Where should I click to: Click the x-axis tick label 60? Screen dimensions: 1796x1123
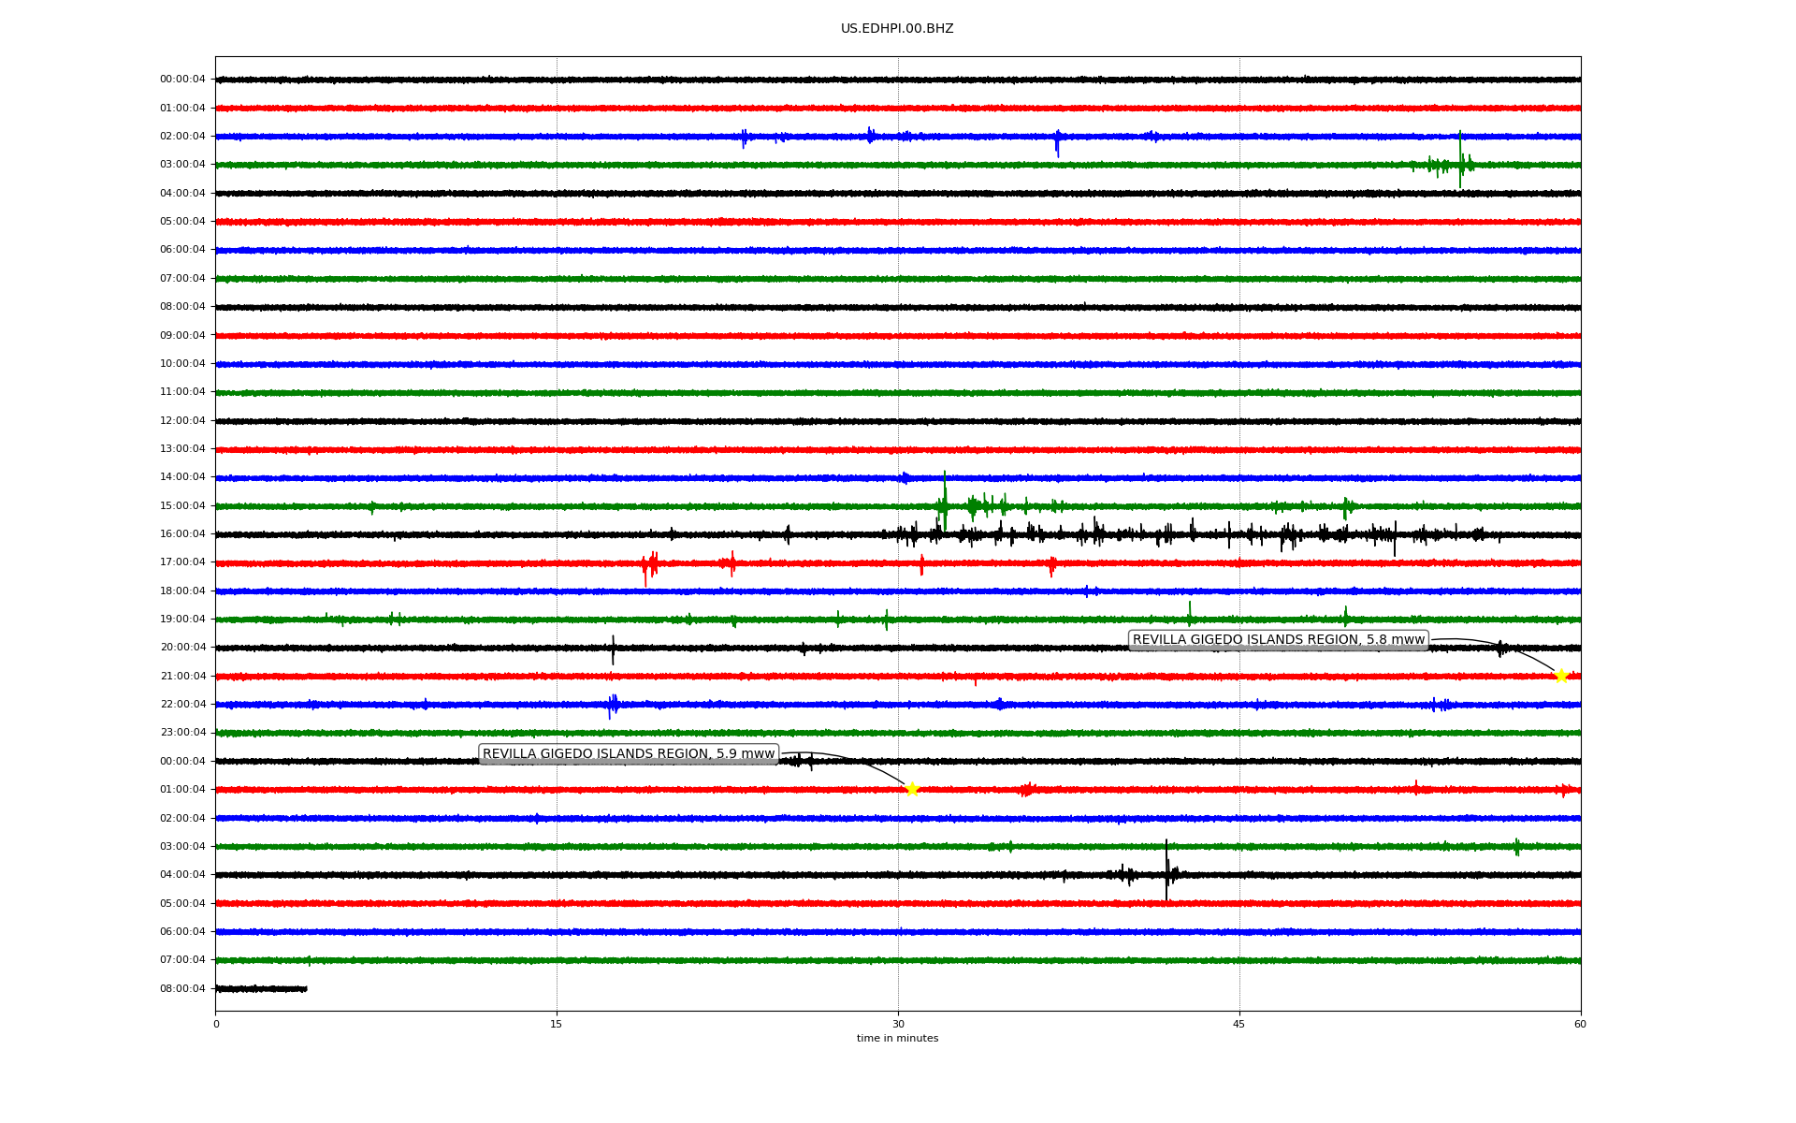pos(1580,1024)
